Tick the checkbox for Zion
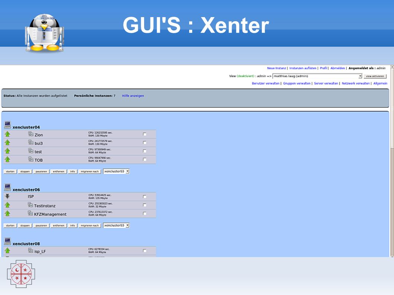This screenshot has height=295, width=394. pyautogui.click(x=144, y=134)
